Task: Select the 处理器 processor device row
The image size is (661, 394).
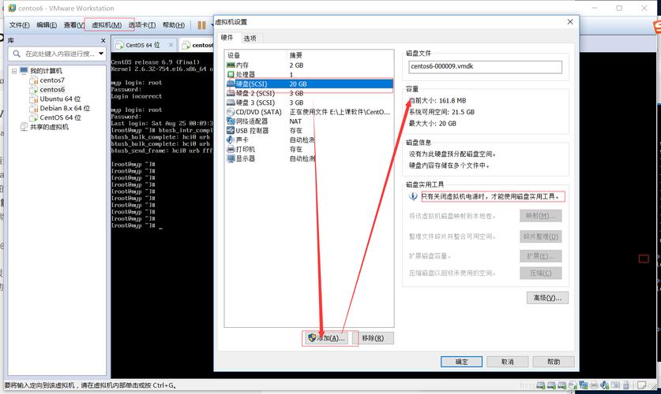Action: click(309, 74)
